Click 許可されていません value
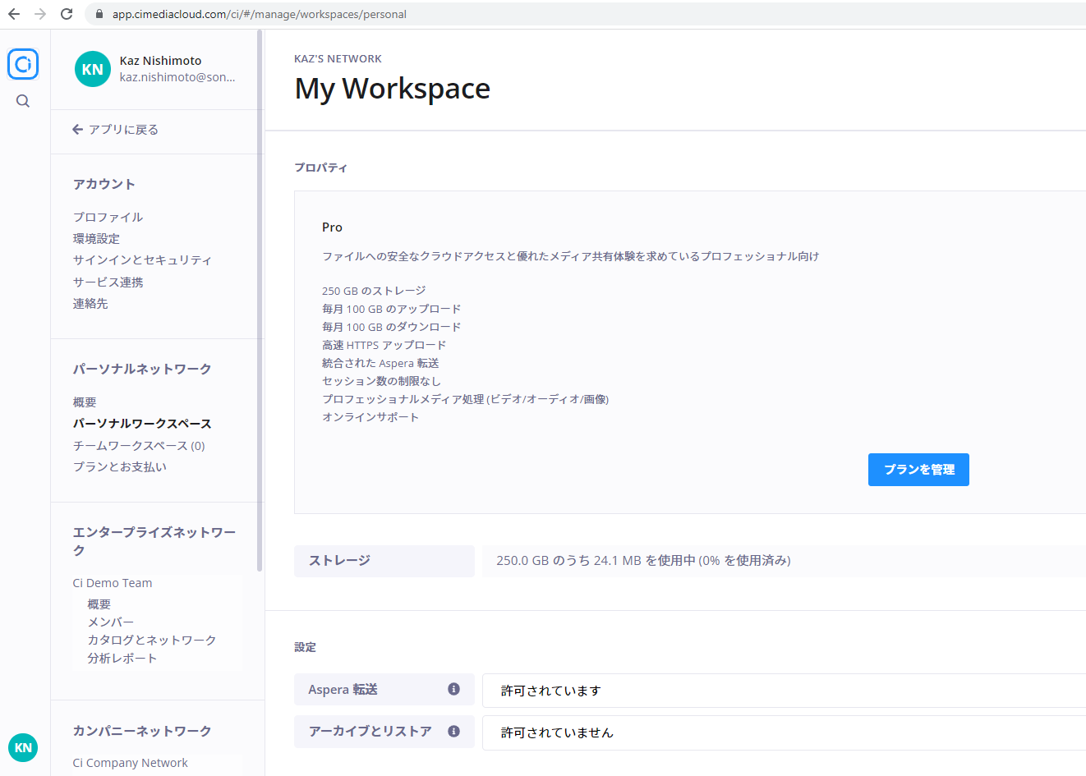The width and height of the screenshot is (1086, 776). (x=557, y=732)
